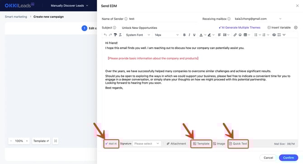
Task: Undo the last edit in editor
Action: pyautogui.click(x=105, y=35)
